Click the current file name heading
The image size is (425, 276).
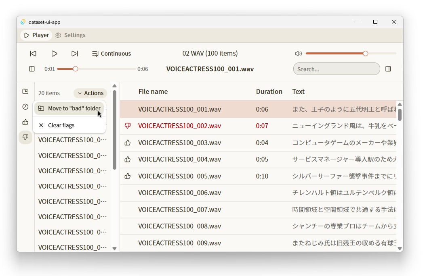click(x=210, y=69)
